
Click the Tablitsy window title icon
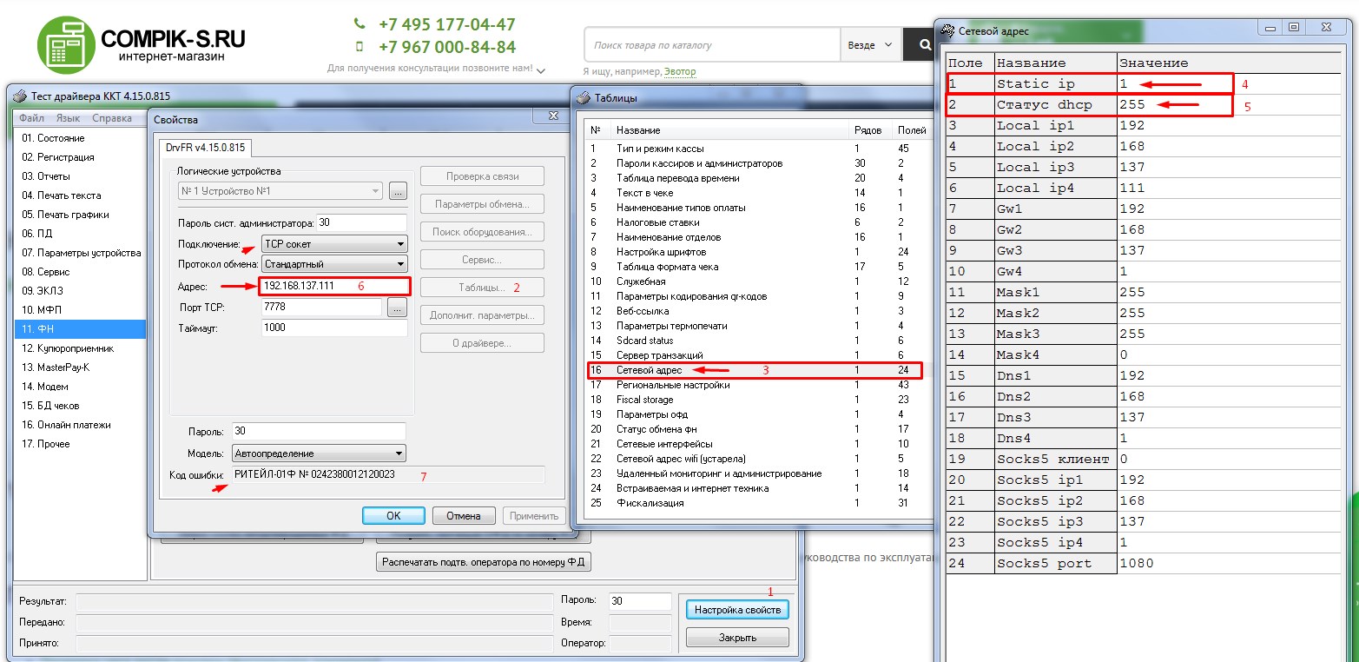tap(584, 98)
